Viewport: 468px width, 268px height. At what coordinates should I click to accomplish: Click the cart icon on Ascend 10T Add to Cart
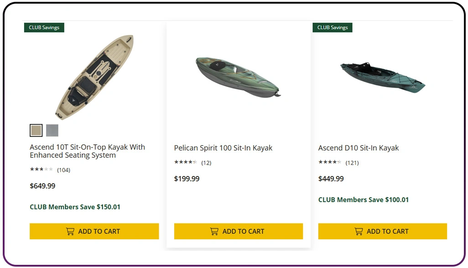[70, 231]
